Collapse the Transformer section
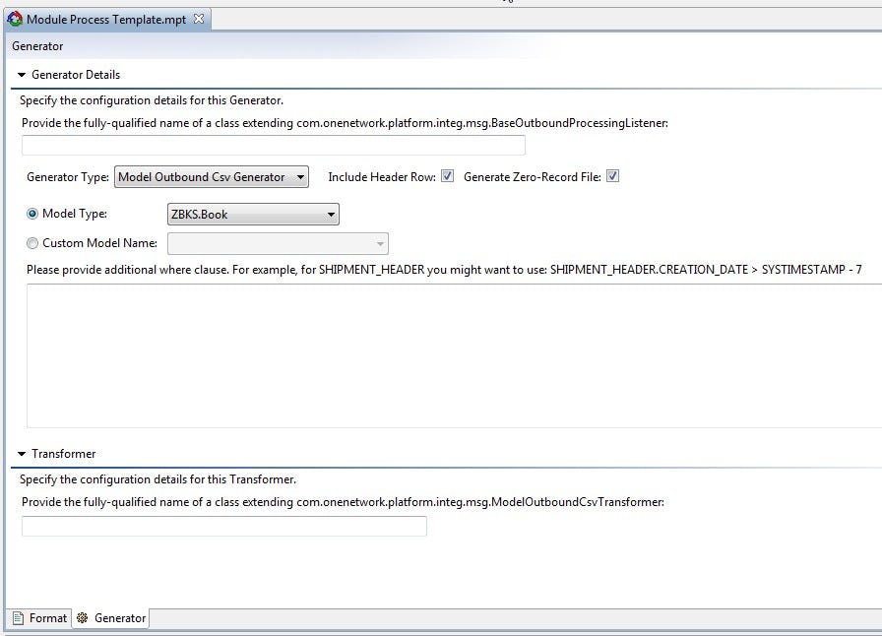 click(x=22, y=454)
